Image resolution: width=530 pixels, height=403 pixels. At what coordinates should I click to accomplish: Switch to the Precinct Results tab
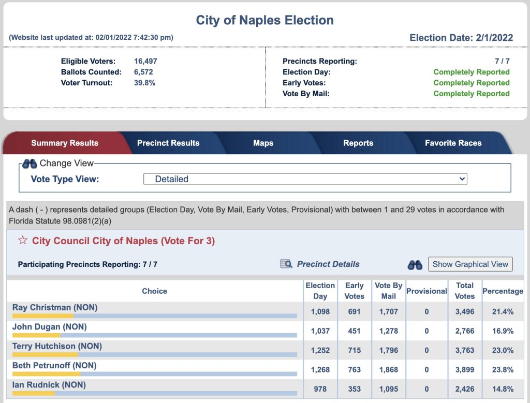pyautogui.click(x=168, y=143)
